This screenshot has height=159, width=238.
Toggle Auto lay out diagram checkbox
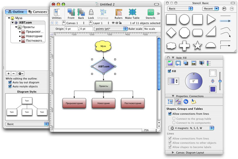coord(10,82)
